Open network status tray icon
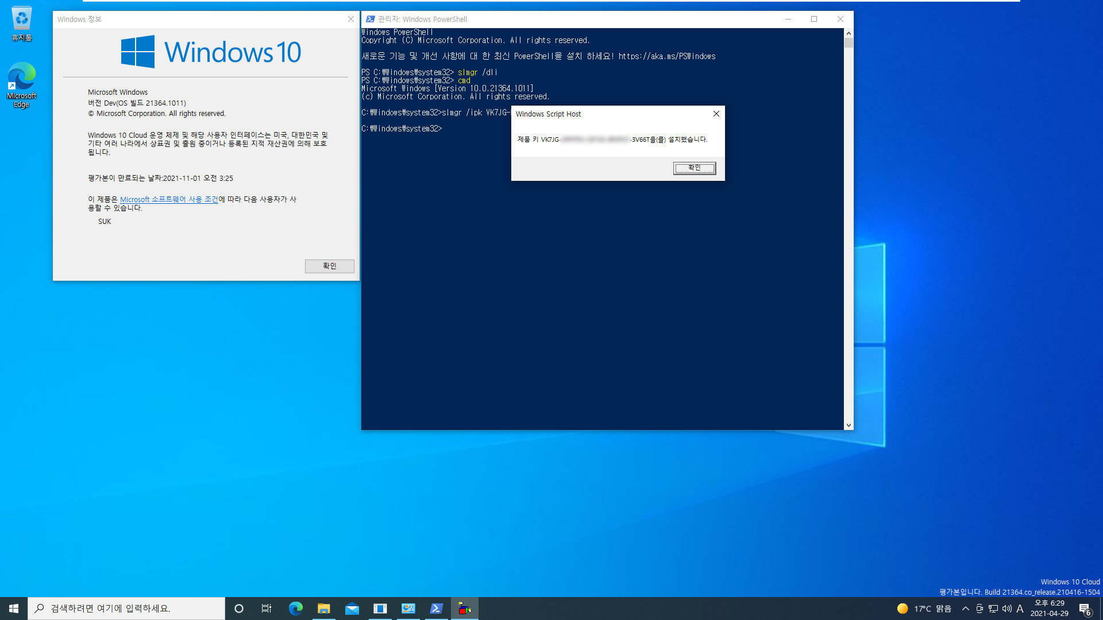1103x620 pixels. (993, 609)
